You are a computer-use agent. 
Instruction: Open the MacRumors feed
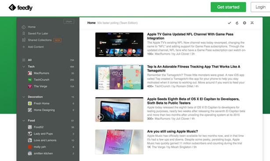click(42, 73)
